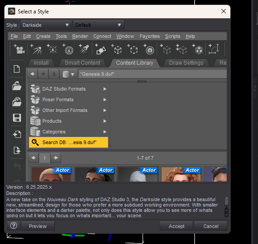The image size is (258, 244).
Task: Switch to the Install tab
Action: click(41, 63)
